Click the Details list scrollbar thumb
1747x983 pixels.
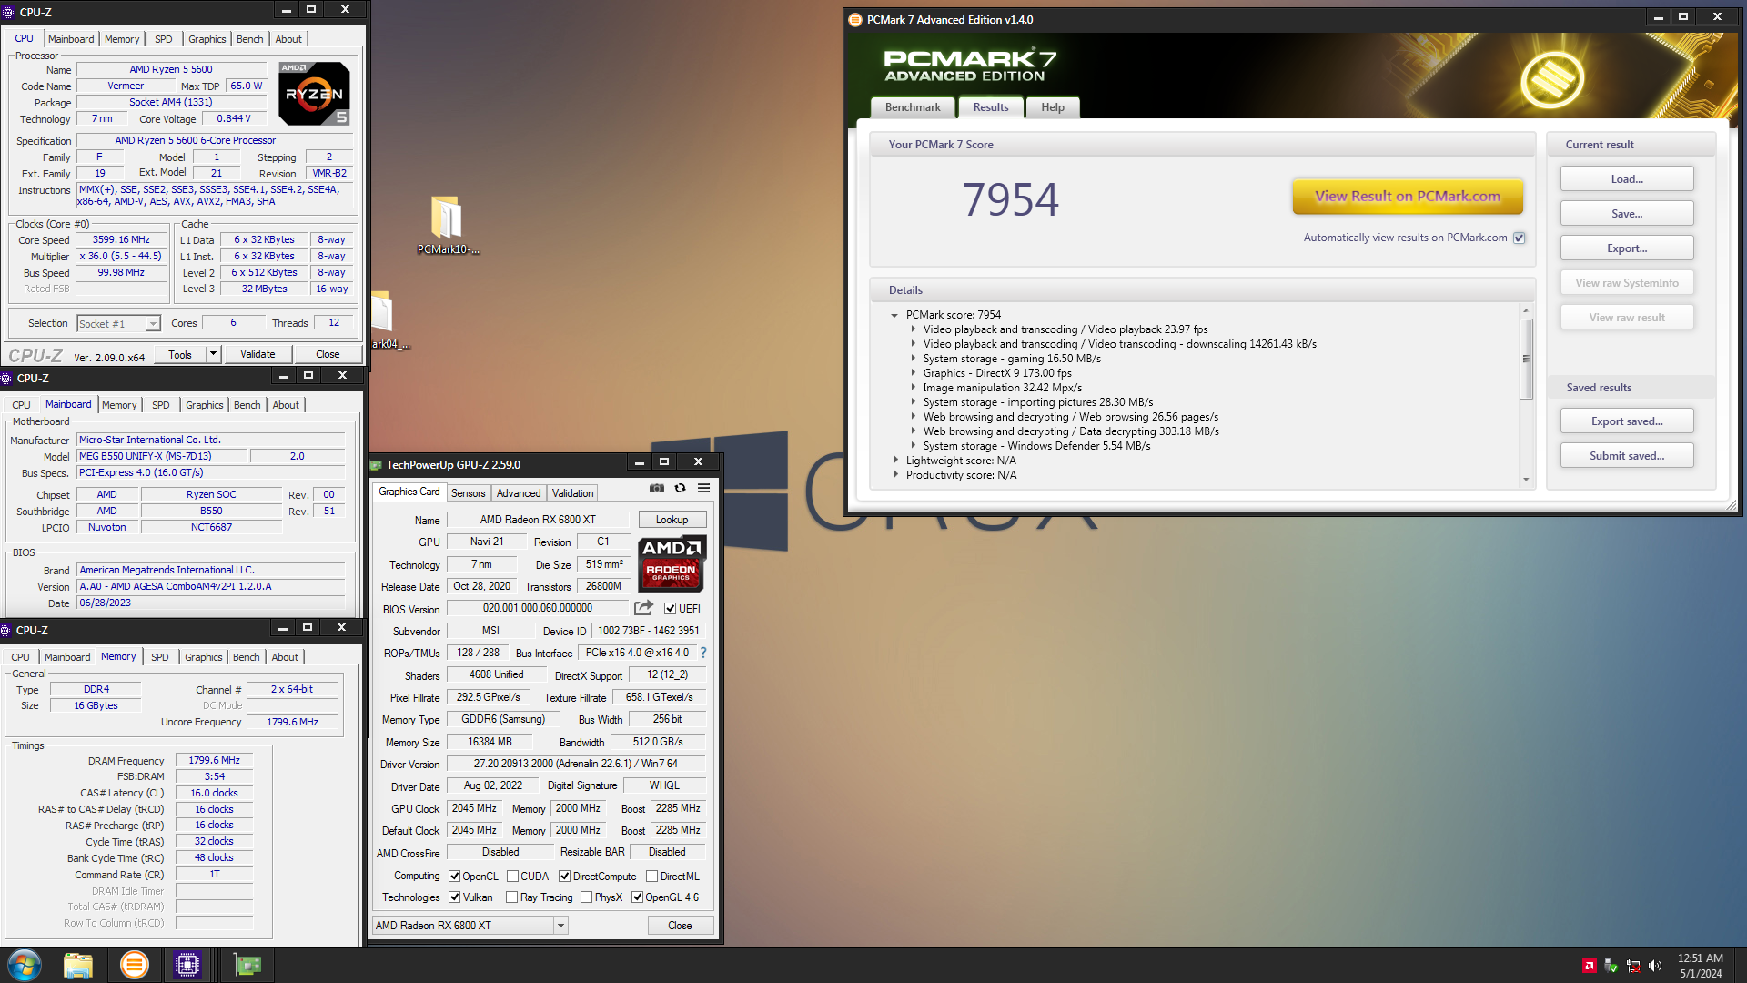pos(1526,358)
